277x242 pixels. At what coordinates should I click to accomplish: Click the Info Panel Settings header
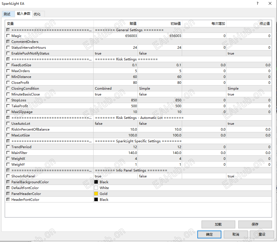point(131,170)
